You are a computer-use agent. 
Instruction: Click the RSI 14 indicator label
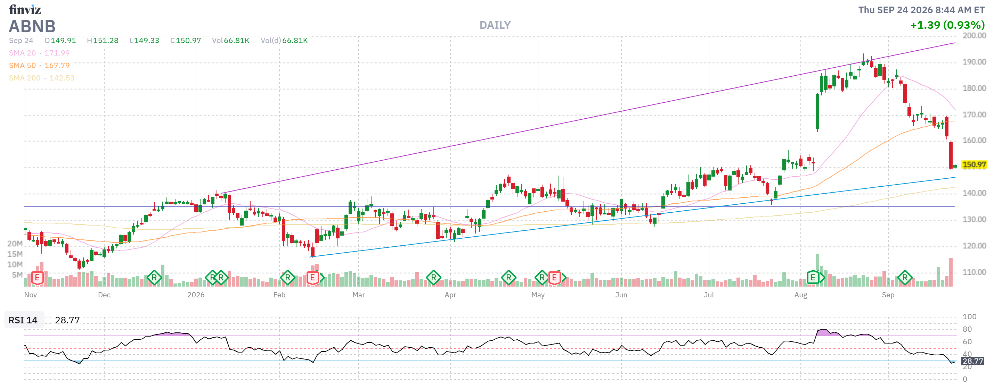[x=23, y=320]
